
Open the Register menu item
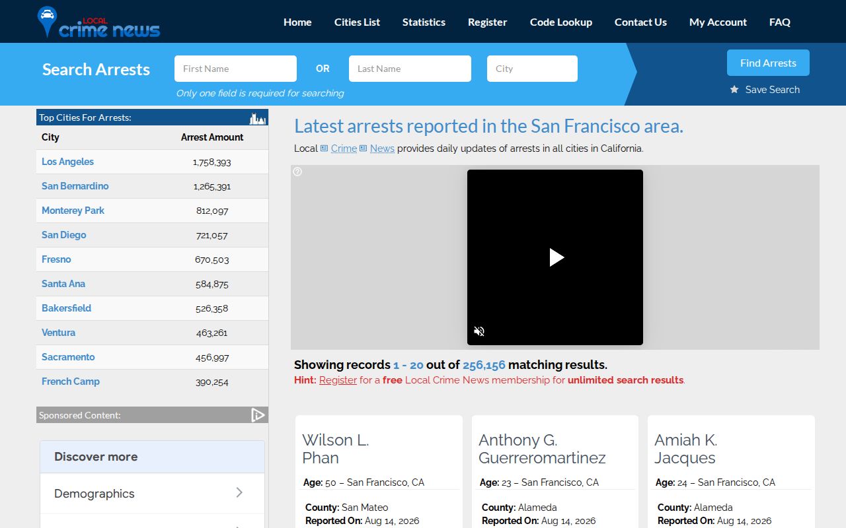click(x=487, y=22)
